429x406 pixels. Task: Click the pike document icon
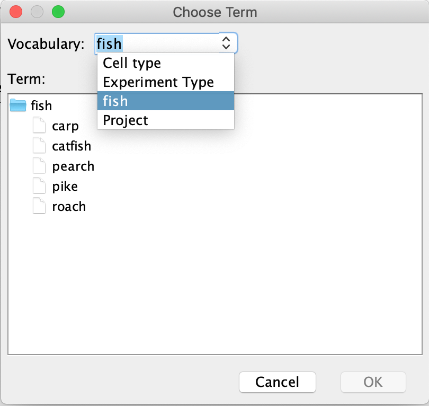[x=39, y=186]
